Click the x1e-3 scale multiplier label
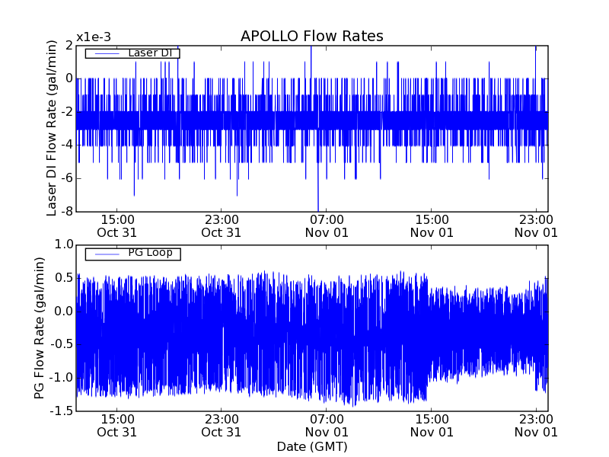This screenshot has height=457, width=609. point(94,37)
